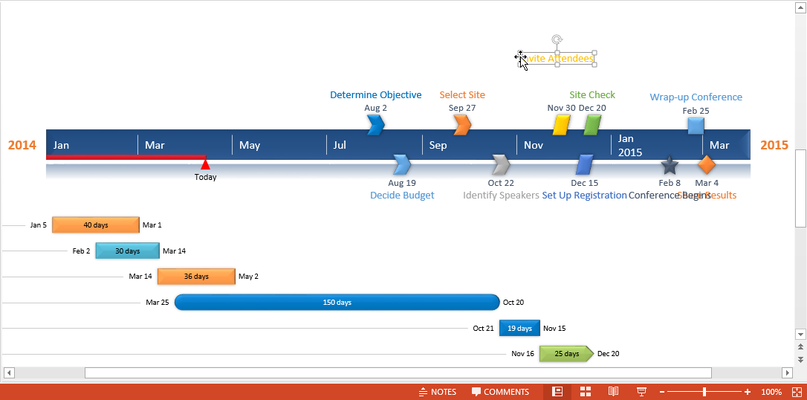Select the Conference Begins star milestone
This screenshot has width=807, height=400.
[x=670, y=165]
